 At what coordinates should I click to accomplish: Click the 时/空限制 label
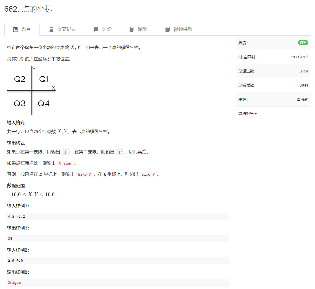[248, 57]
